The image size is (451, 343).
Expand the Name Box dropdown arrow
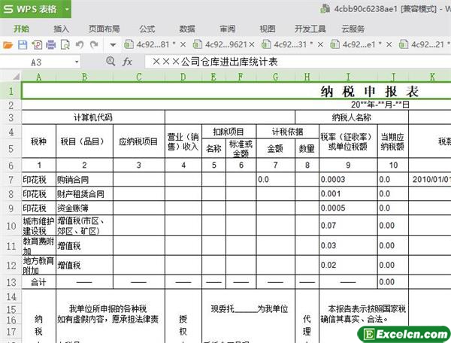[77, 62]
